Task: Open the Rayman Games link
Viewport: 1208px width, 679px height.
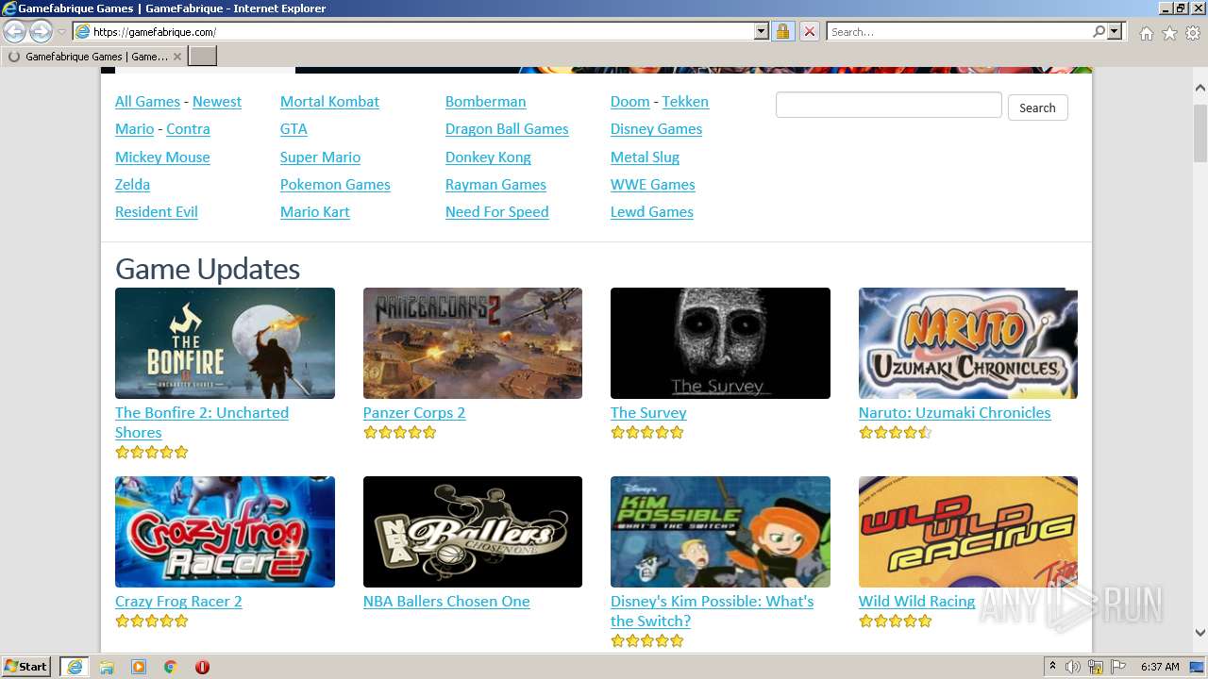Action: point(495,185)
